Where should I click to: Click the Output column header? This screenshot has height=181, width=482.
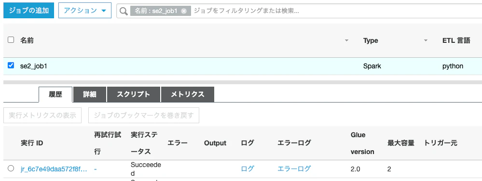[215, 143]
